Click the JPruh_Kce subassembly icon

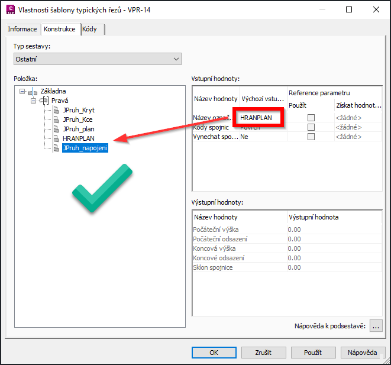(x=56, y=120)
